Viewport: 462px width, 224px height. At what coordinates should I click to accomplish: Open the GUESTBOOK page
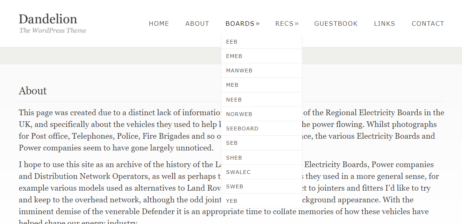coord(336,23)
